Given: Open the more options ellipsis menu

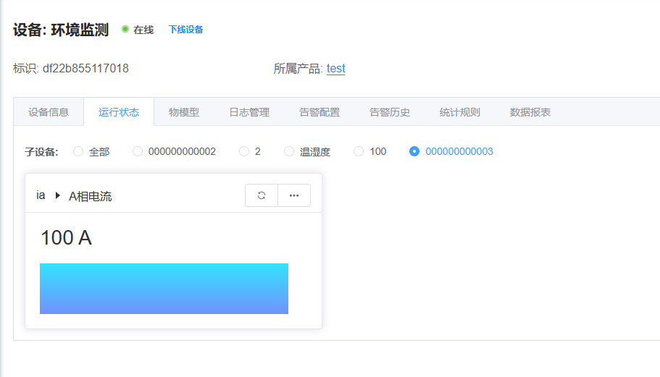Looking at the screenshot, I should (294, 195).
